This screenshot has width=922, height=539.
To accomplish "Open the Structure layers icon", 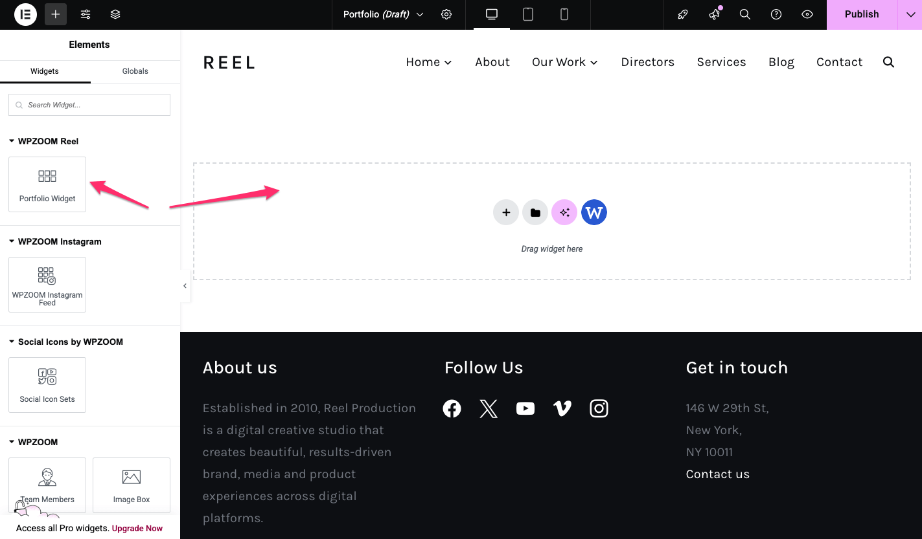I will (115, 14).
